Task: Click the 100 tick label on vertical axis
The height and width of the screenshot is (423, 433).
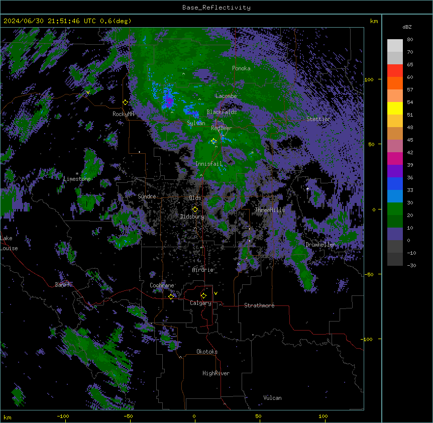Action: tap(369, 79)
